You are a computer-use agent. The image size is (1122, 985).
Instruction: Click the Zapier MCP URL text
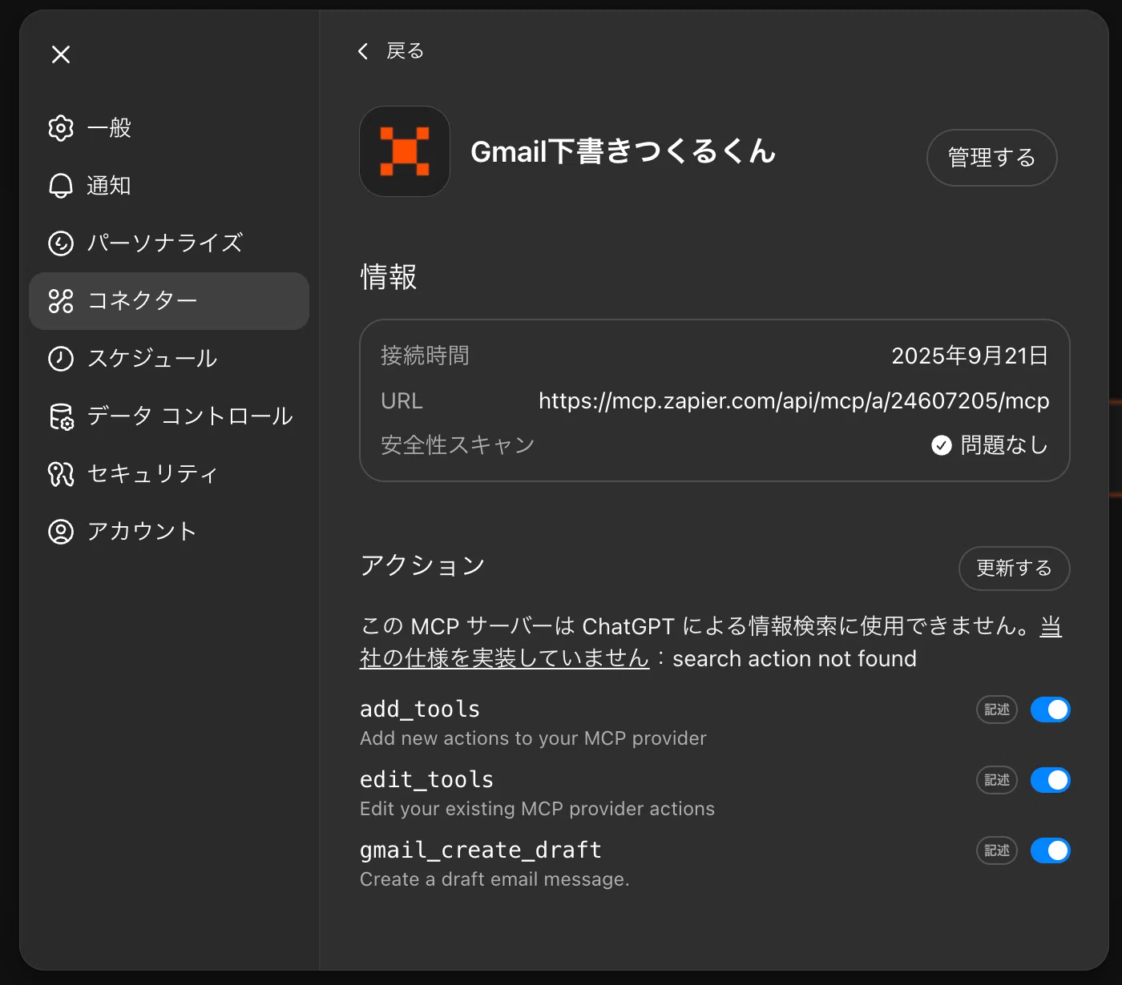click(793, 400)
